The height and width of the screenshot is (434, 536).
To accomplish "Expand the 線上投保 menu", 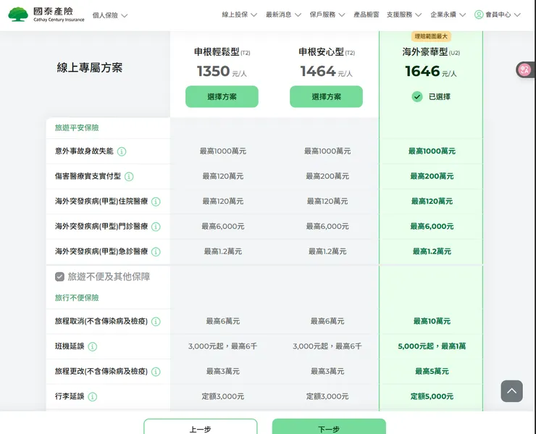I will point(239,14).
